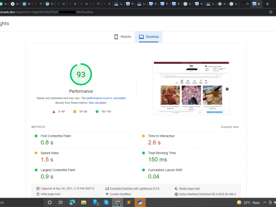
Task: Click calendar icon beside capture date
Action: coord(38,189)
